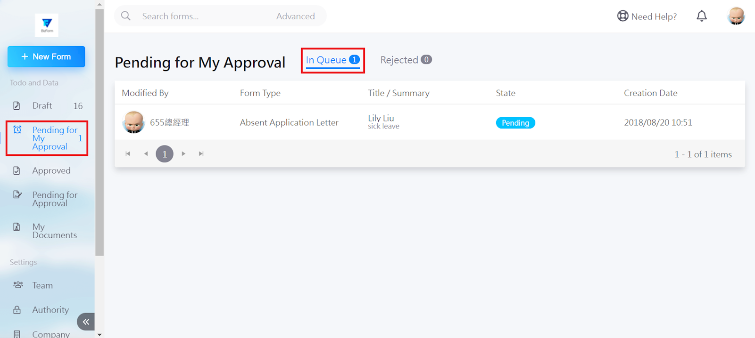The height and width of the screenshot is (338, 755).
Task: Click the New Form button
Action: tap(46, 56)
